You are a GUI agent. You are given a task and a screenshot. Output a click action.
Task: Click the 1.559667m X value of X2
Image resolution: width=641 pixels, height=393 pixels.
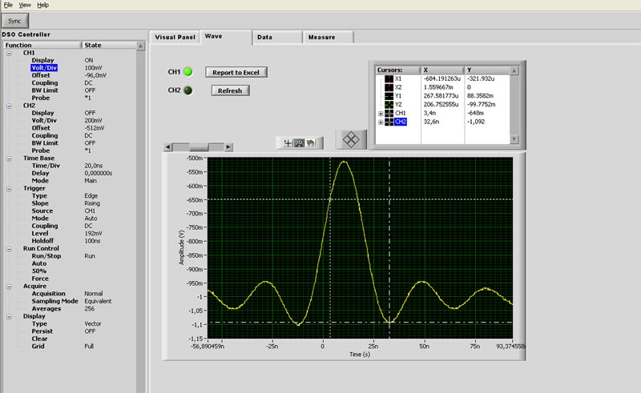(438, 87)
